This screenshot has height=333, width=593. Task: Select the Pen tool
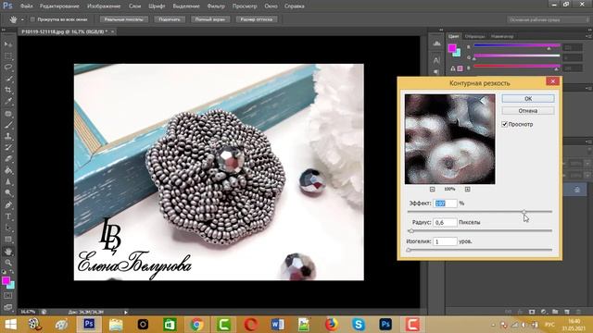click(x=8, y=205)
